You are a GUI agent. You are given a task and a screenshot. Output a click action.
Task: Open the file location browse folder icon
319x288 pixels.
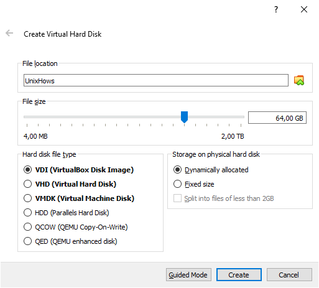[x=299, y=80]
